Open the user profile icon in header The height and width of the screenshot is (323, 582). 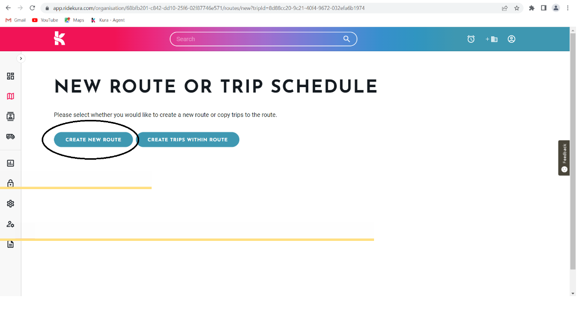coord(512,39)
